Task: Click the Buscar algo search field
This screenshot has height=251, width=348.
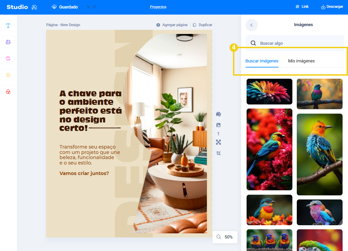Action: (295, 43)
